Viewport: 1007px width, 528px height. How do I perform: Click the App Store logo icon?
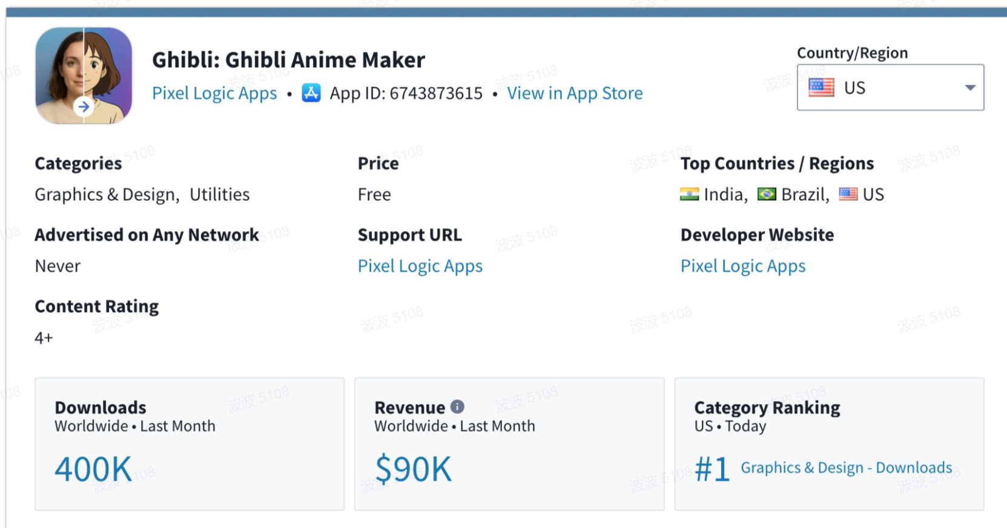pos(311,93)
